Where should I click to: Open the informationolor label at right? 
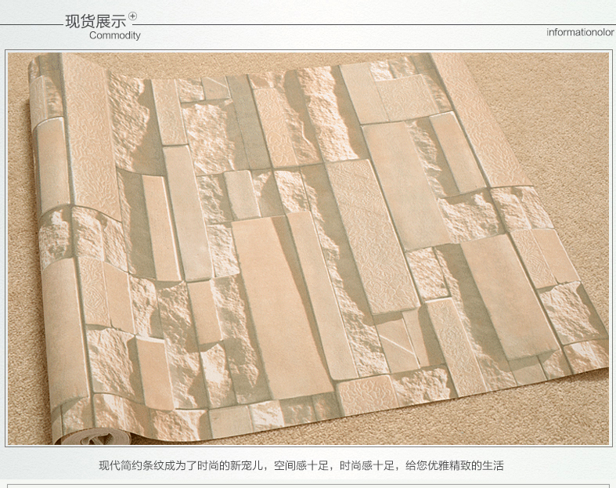[580, 33]
